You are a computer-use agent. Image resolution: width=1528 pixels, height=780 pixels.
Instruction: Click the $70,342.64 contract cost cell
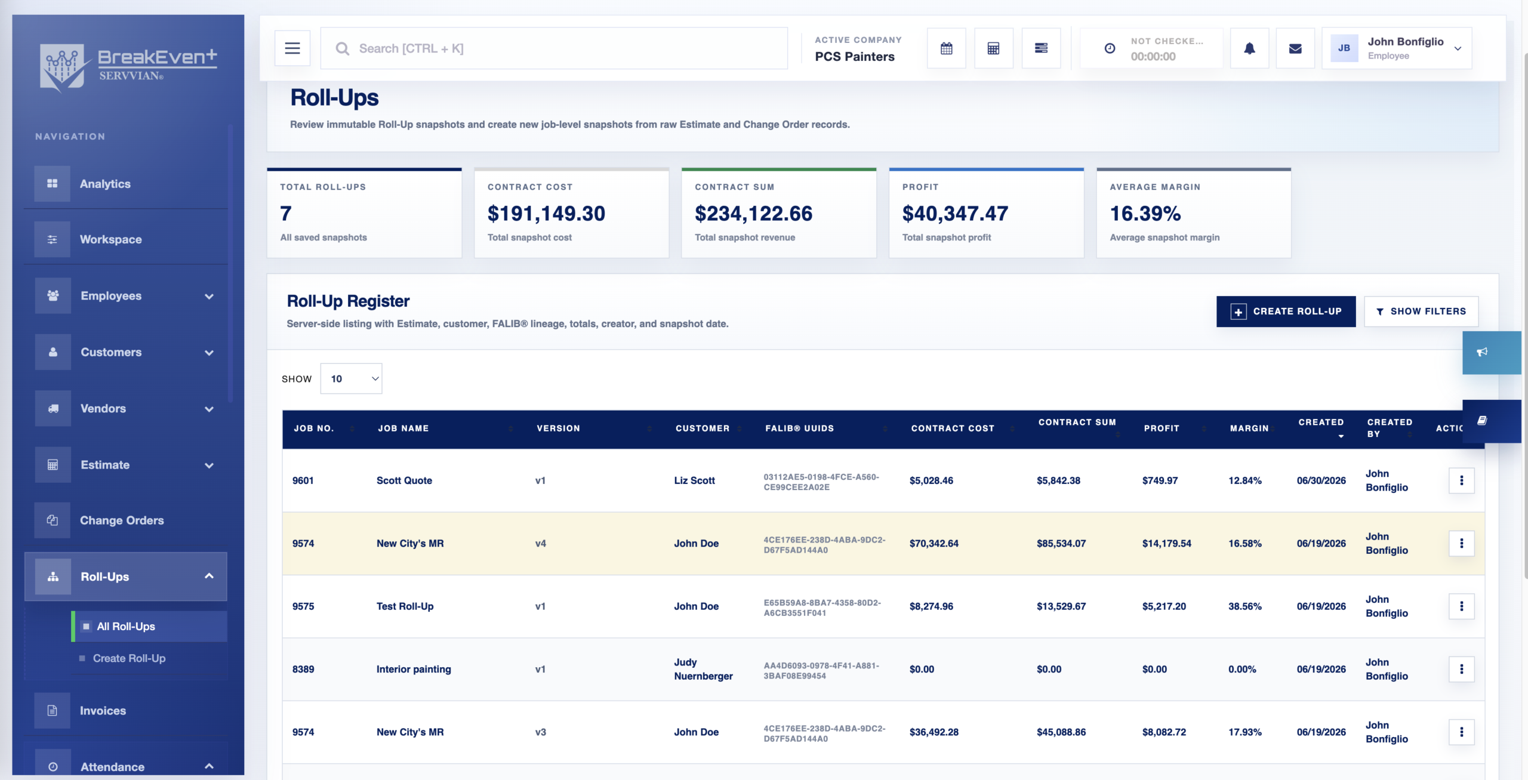coord(934,544)
